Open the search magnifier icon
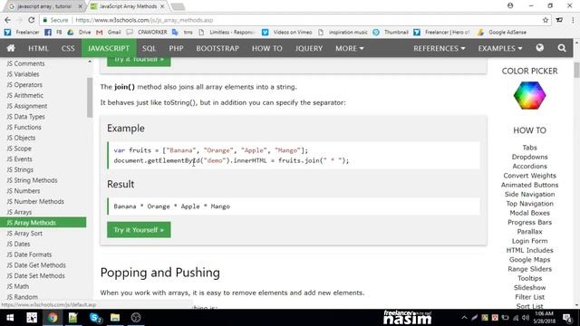The image size is (580, 326). coord(562,48)
